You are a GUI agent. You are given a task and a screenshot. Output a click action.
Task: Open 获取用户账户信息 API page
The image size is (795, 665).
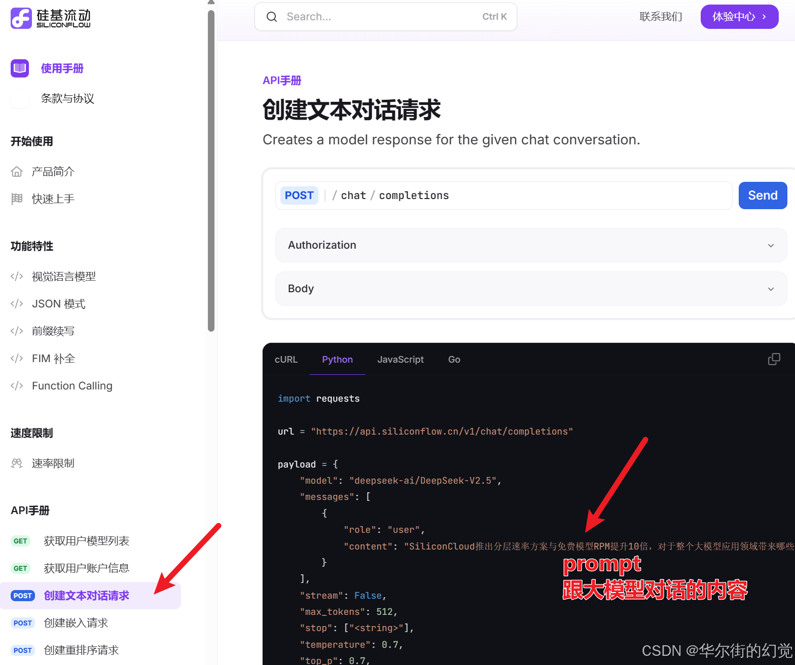coord(86,568)
